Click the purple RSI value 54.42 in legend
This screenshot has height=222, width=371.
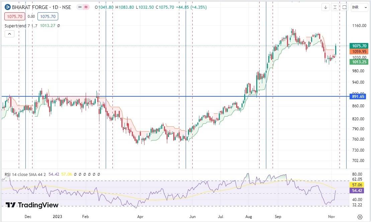[x=54, y=174]
